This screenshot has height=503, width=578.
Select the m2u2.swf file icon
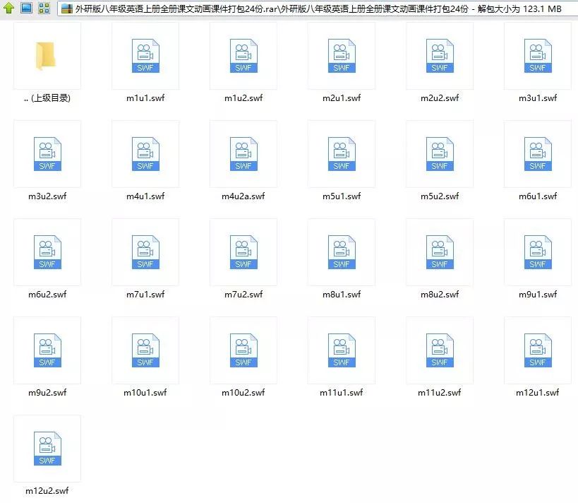(x=440, y=56)
